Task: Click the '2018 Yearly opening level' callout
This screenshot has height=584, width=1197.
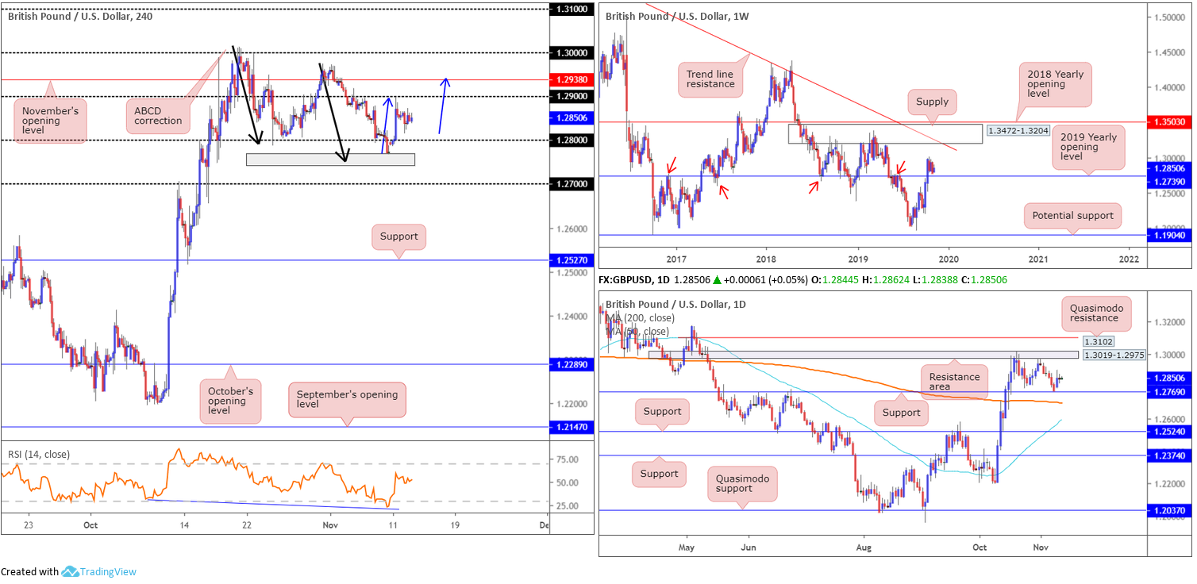Action: coord(1055,83)
